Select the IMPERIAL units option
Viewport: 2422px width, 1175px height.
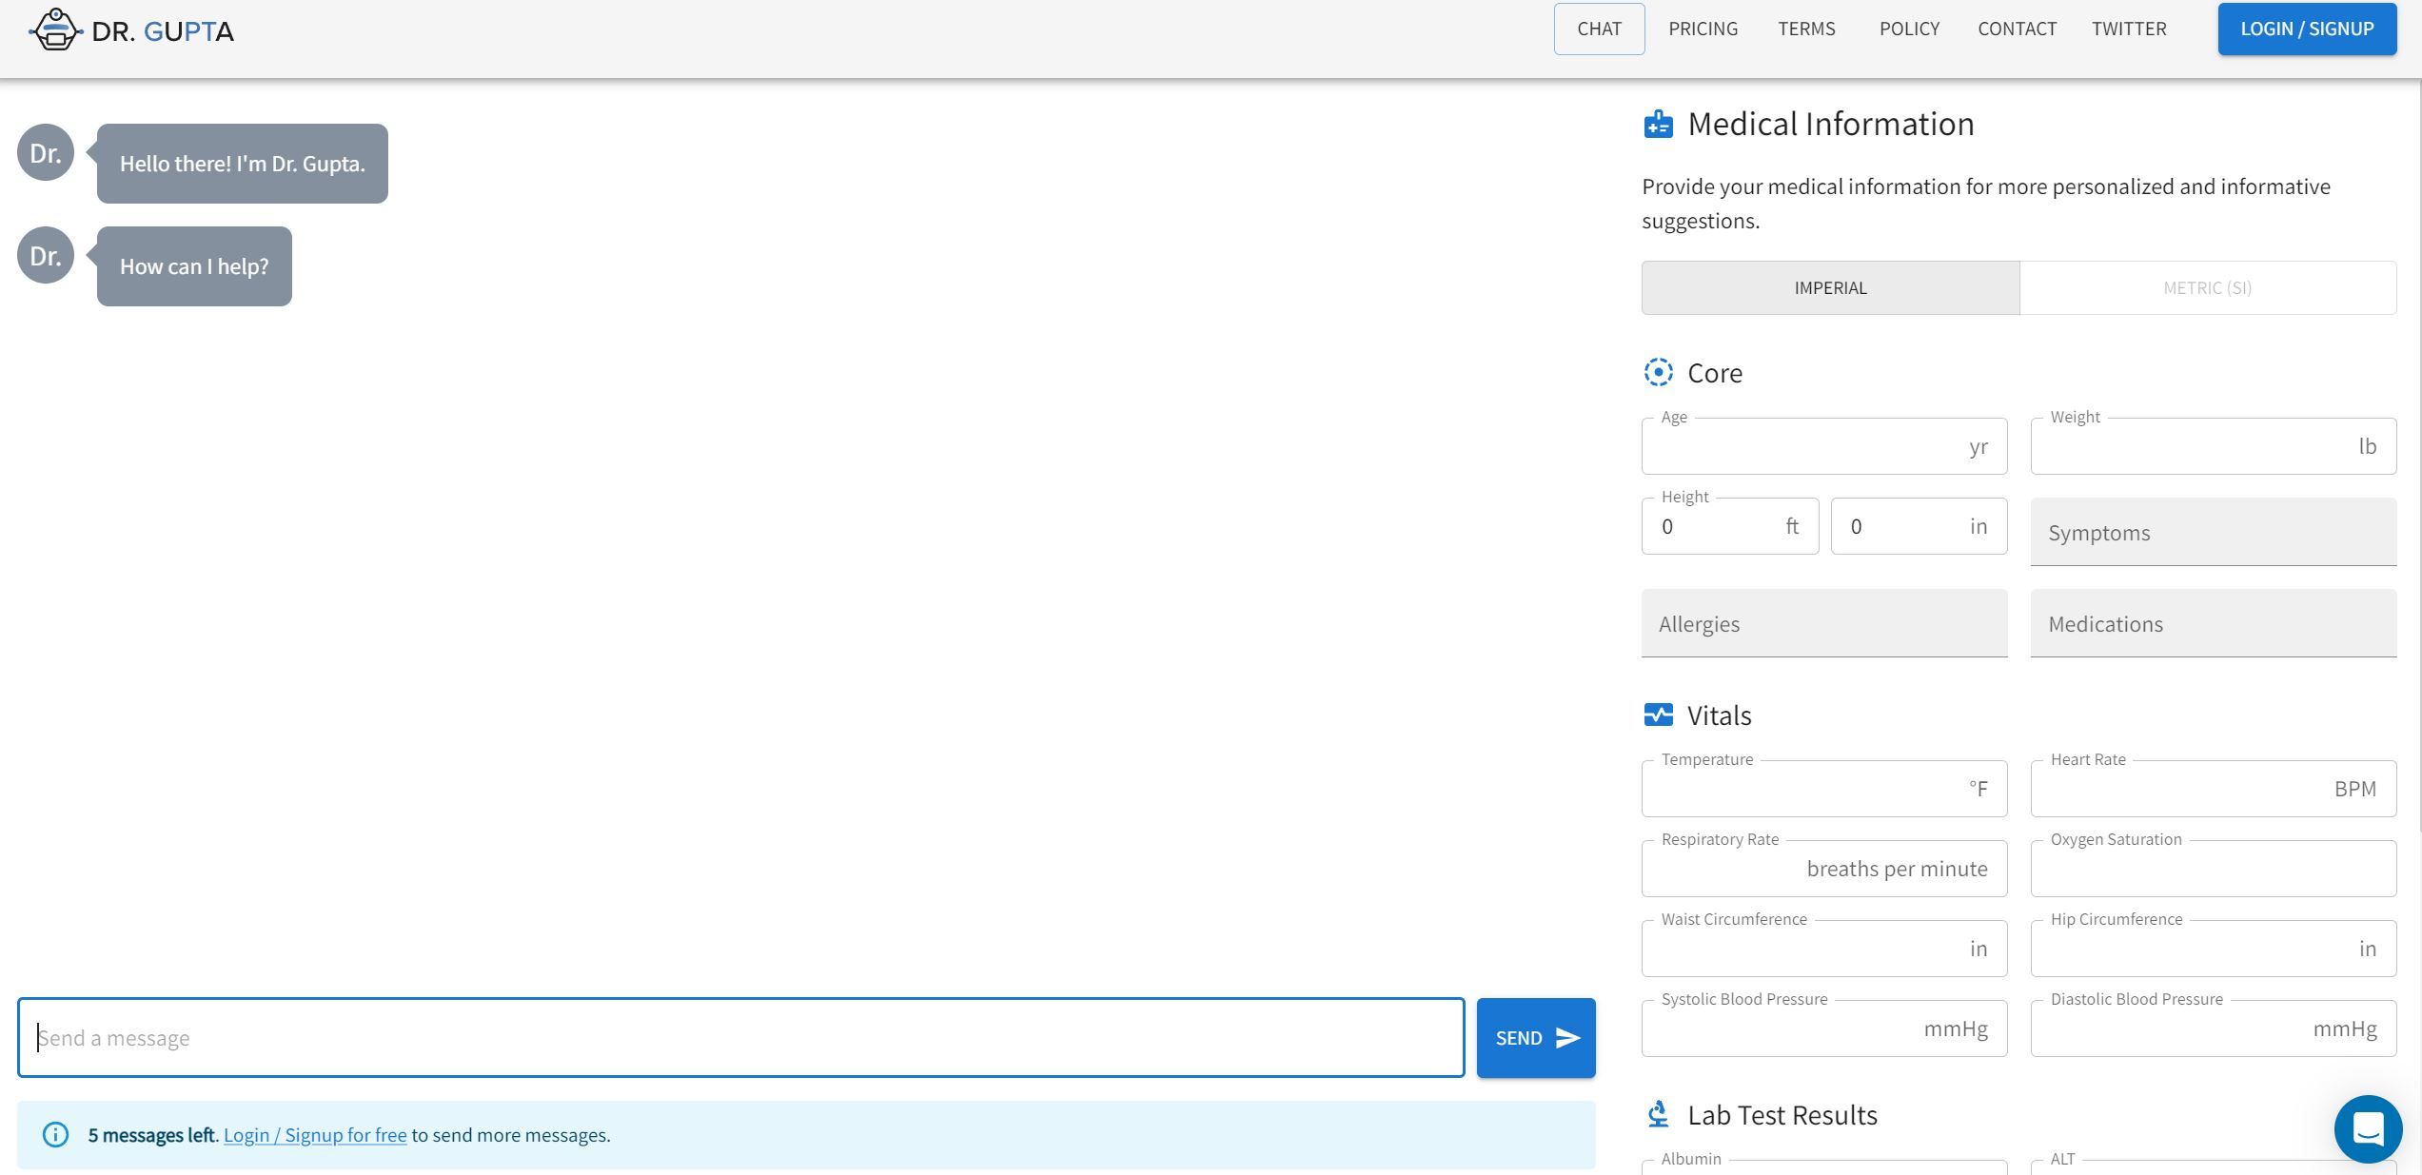(1829, 287)
